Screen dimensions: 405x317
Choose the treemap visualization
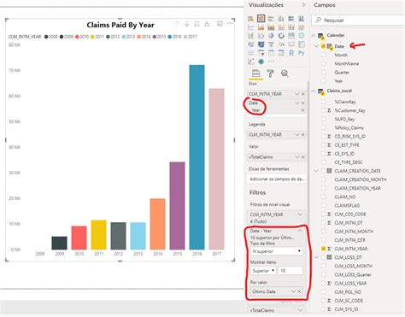(291, 36)
